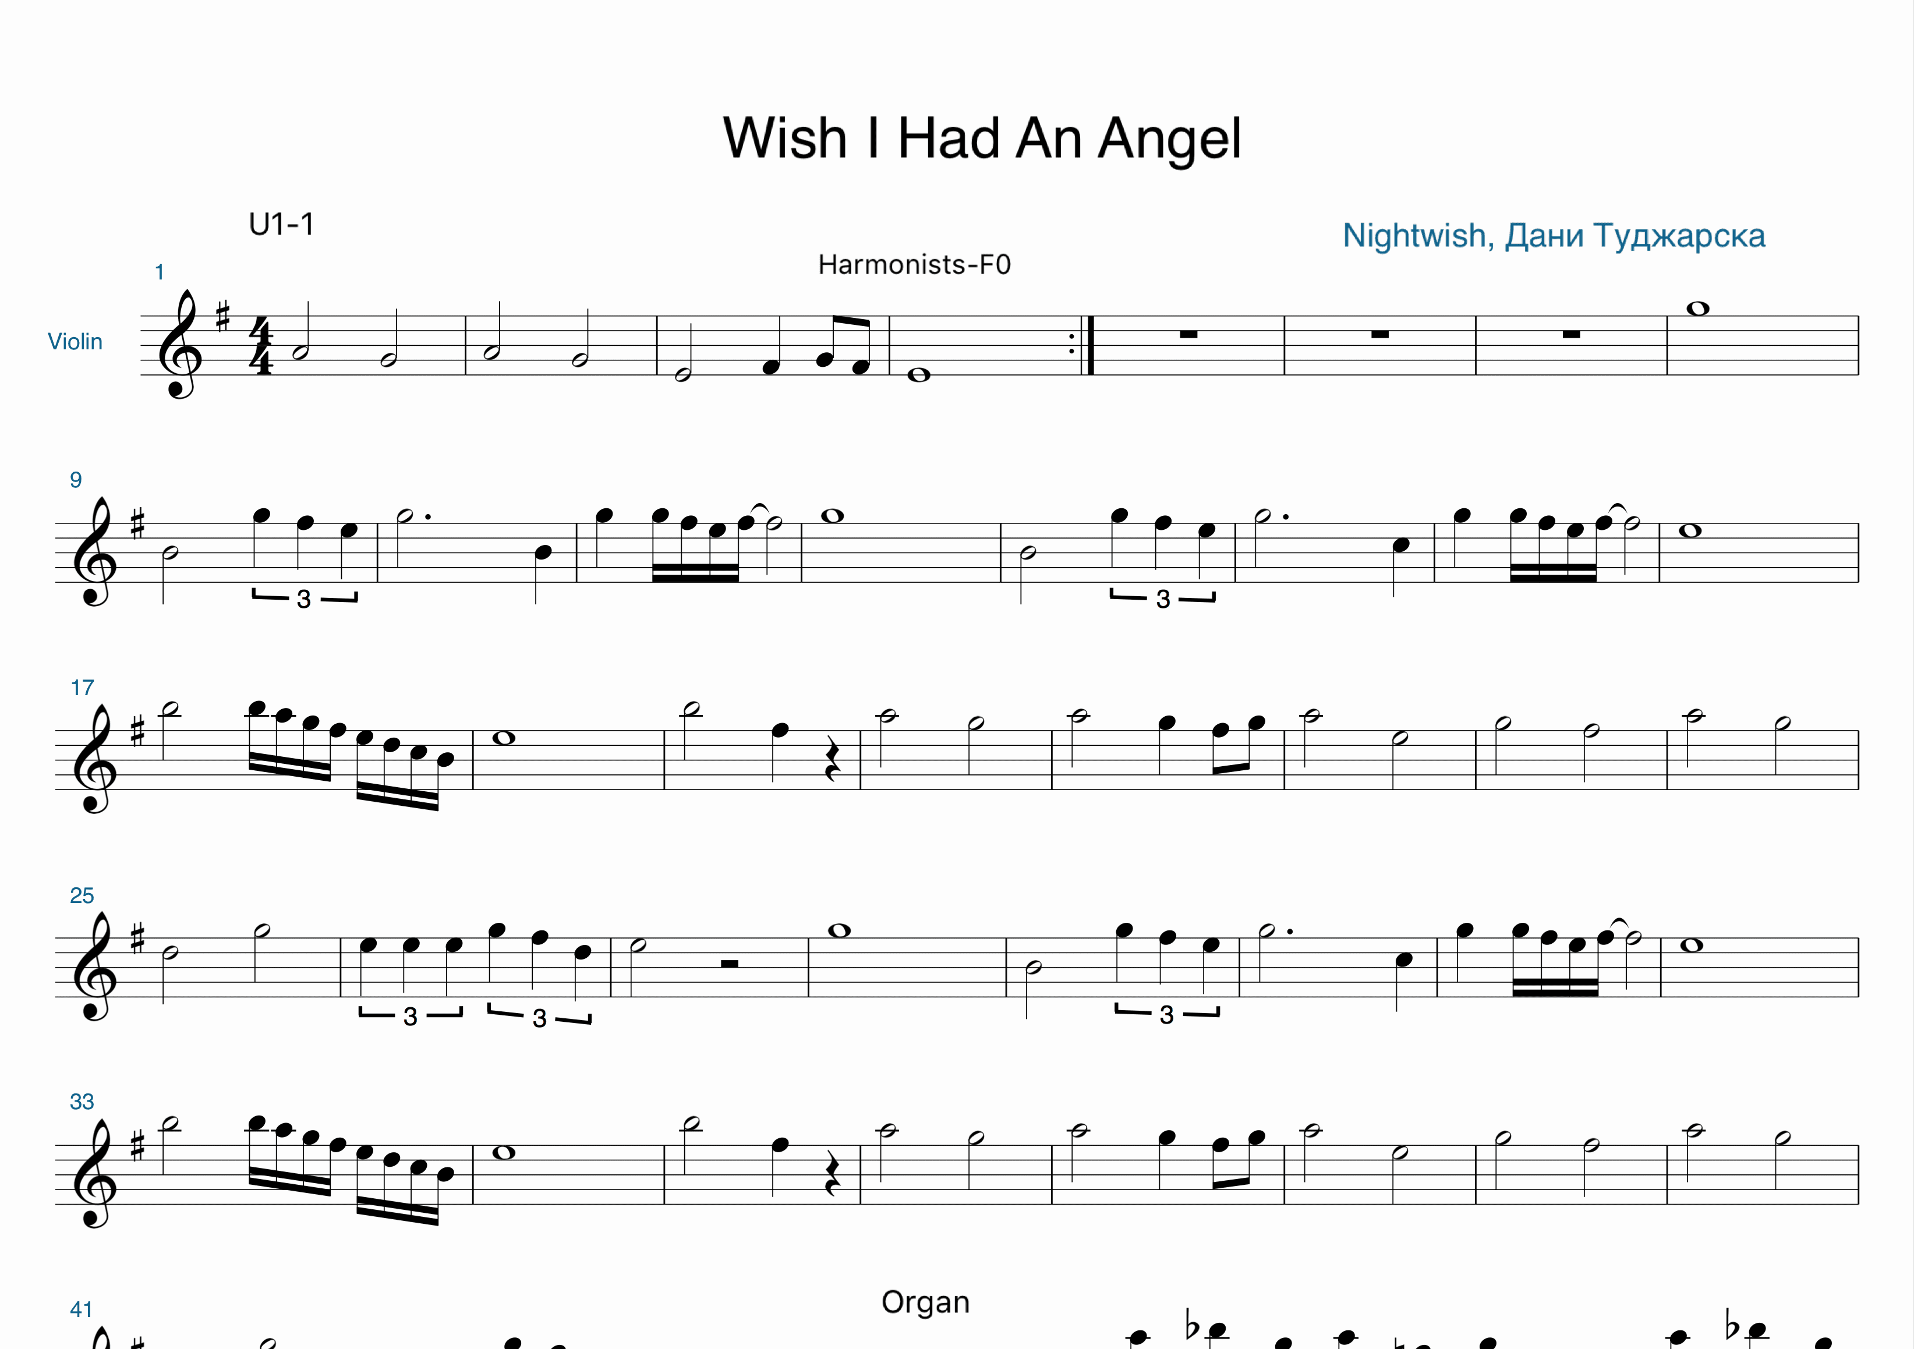Click the treble clef on the first staff
The height and width of the screenshot is (1349, 1914).
click(x=180, y=344)
